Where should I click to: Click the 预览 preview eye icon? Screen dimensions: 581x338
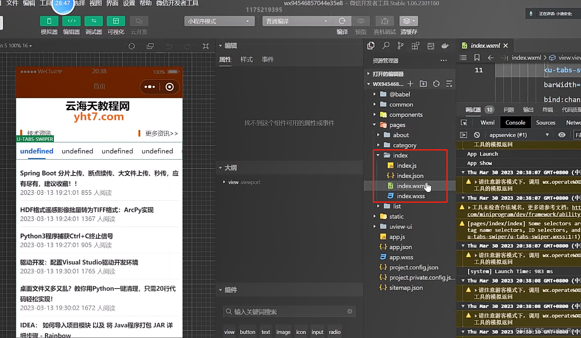[361, 21]
